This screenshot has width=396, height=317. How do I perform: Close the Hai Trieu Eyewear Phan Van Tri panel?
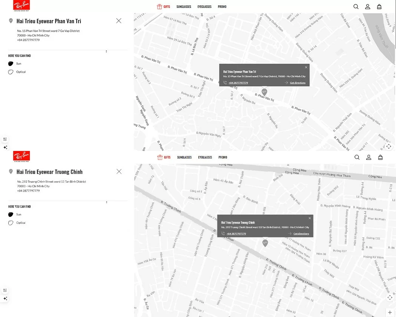click(x=119, y=21)
